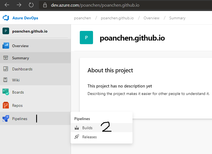This screenshot has height=154, width=212.
Task: Click the About this project heading
Action: tap(110, 70)
